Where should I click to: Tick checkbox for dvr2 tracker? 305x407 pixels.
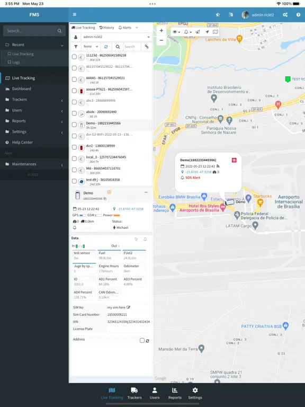tap(74, 147)
